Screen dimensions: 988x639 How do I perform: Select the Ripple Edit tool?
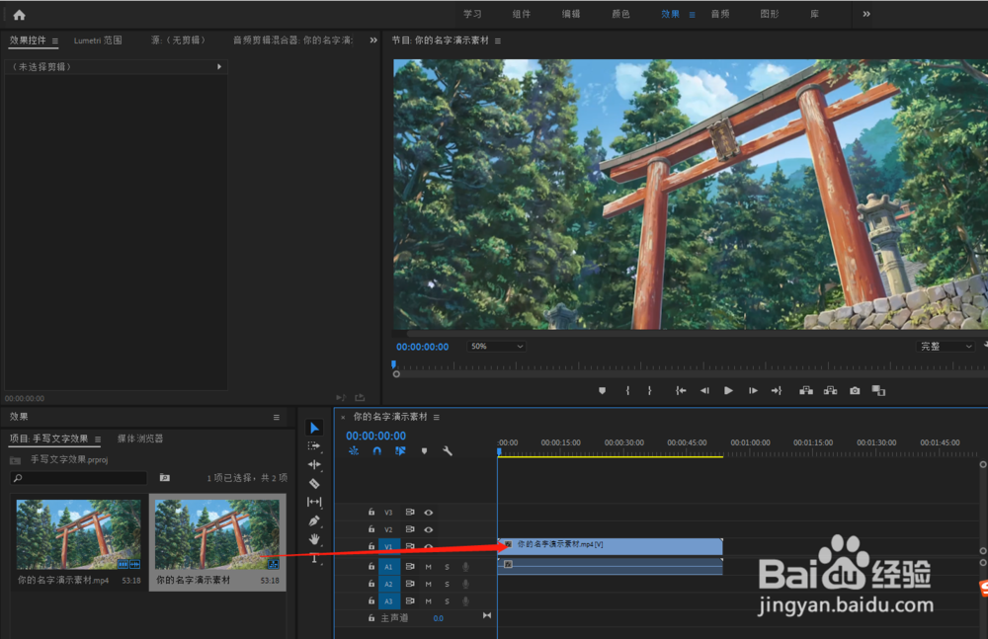(314, 464)
